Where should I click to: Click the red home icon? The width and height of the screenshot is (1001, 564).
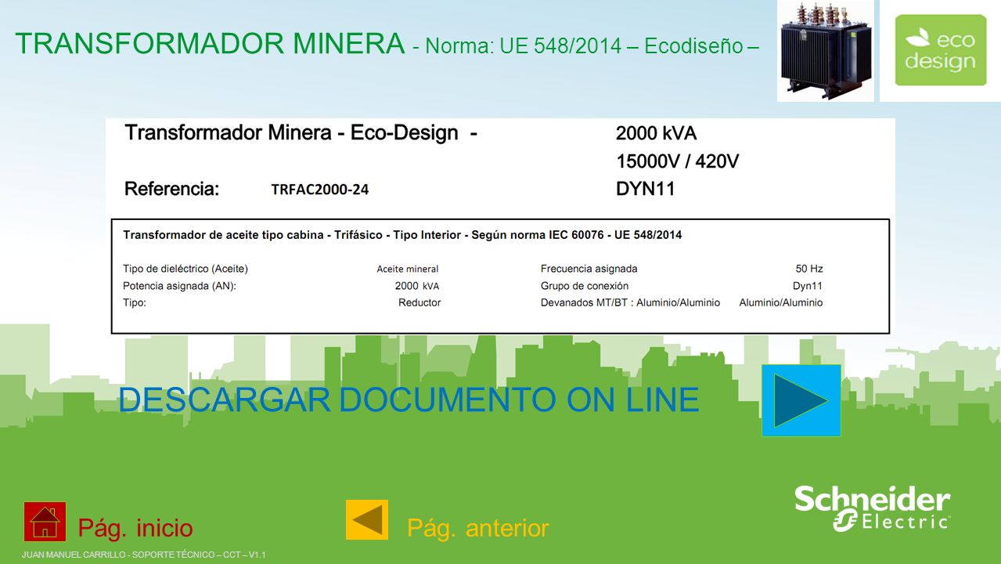(x=45, y=522)
